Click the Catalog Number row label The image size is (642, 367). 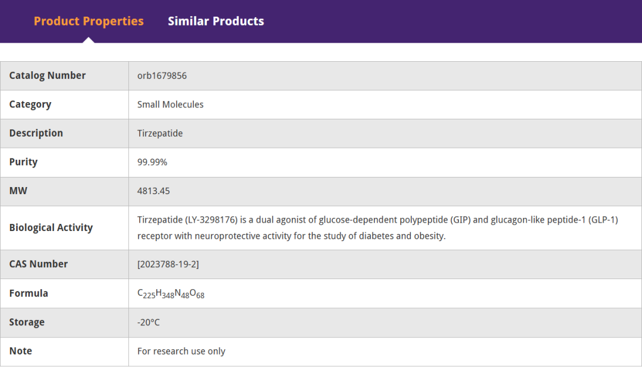point(48,75)
